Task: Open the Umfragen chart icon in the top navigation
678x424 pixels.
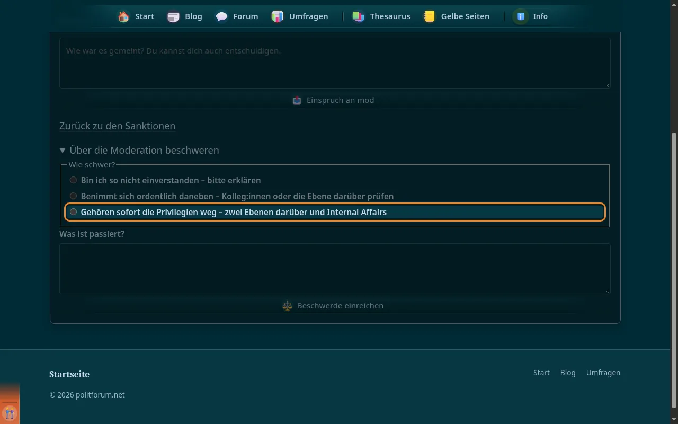Action: pyautogui.click(x=277, y=16)
